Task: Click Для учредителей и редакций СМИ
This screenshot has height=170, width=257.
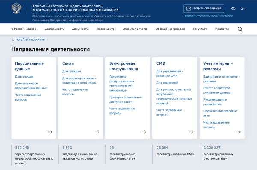Action: pos(170,74)
